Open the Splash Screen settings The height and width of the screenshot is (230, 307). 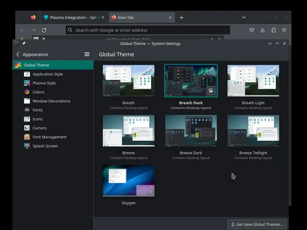pos(53,146)
